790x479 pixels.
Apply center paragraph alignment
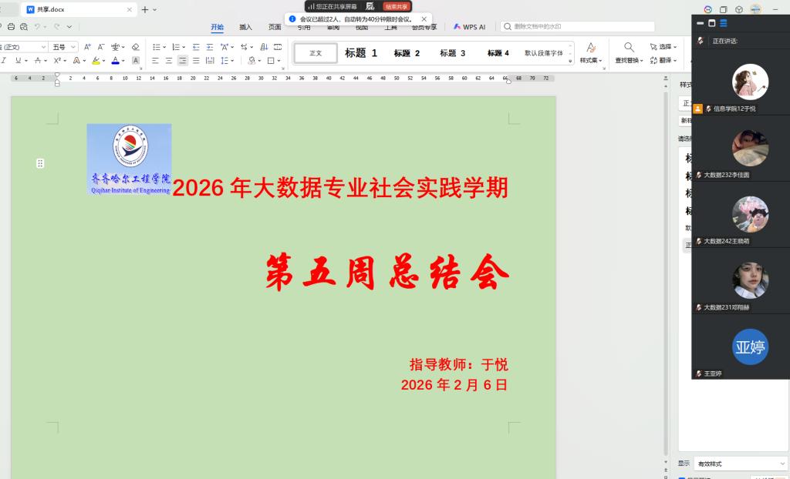click(x=168, y=60)
